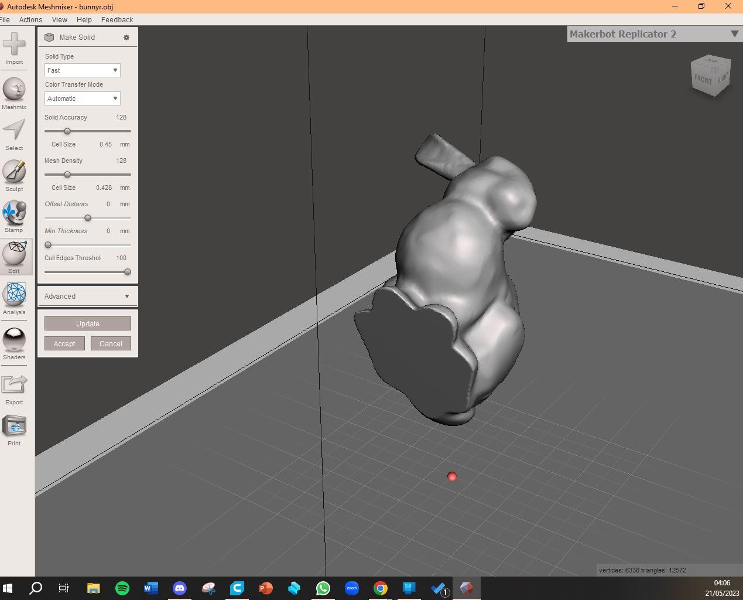
Task: Click the Mesh Density value field
Action: click(x=121, y=161)
